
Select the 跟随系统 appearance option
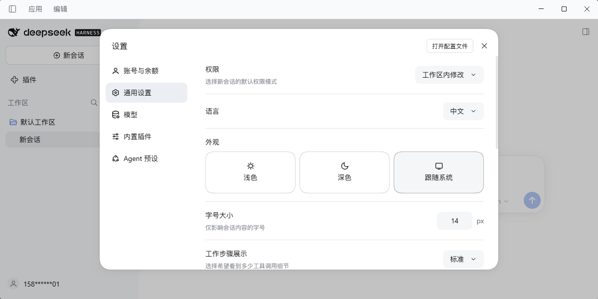click(x=439, y=172)
